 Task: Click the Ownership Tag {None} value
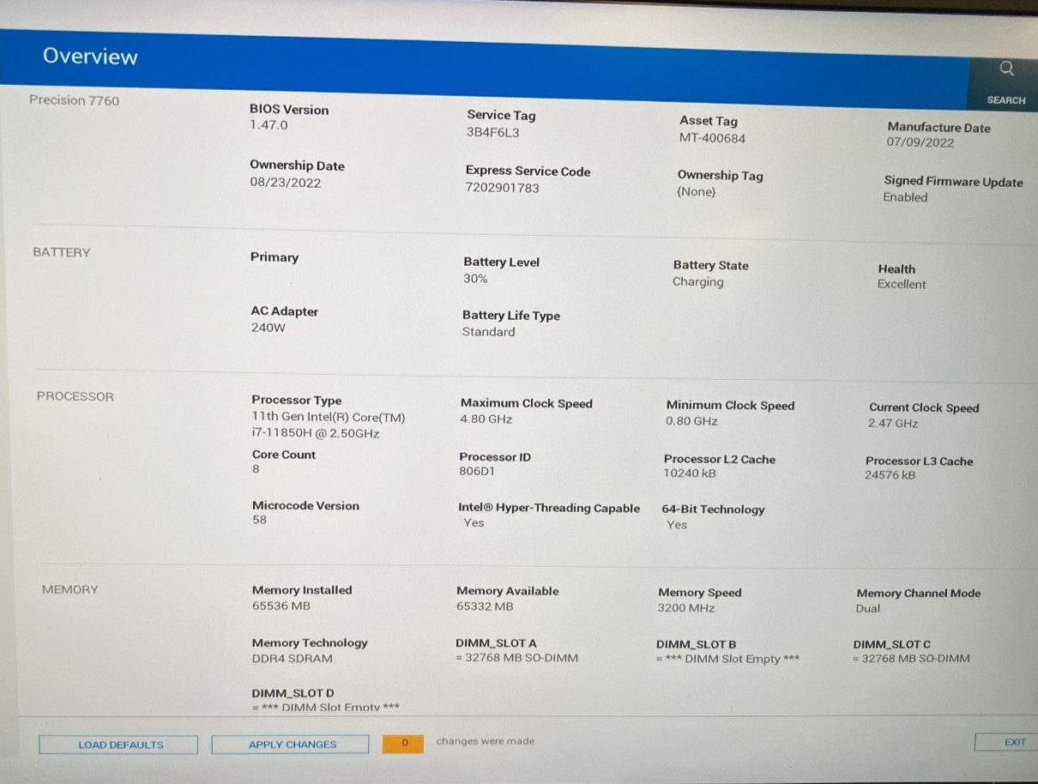pos(696,192)
